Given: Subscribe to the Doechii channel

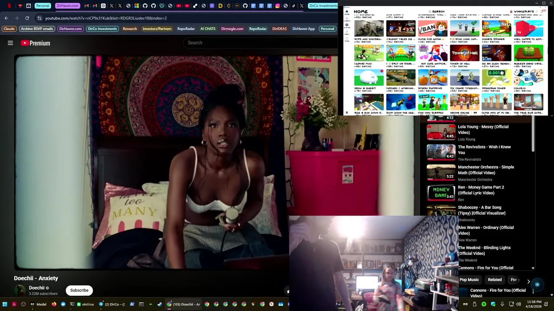Looking at the screenshot, I should point(79,290).
